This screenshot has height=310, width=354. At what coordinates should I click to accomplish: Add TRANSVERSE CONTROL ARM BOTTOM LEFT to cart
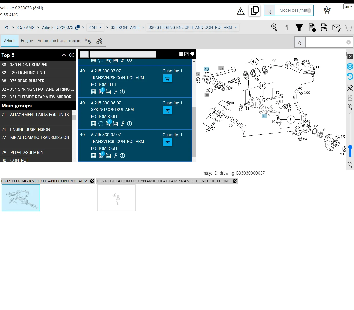167,79
